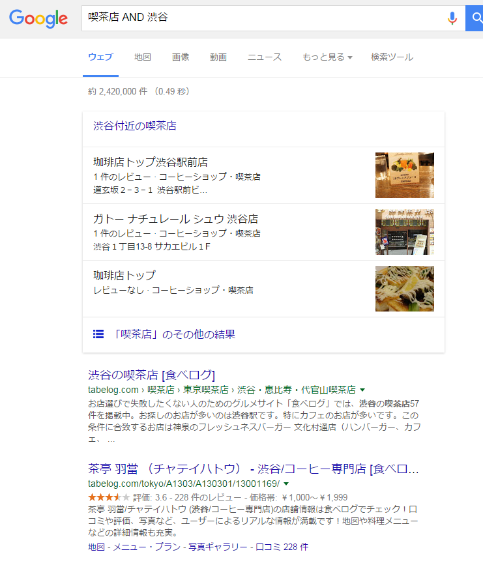Screen dimensions: 483x565
Task: Expand green arrow next to tabelog.com breadcrumb
Action: tap(362, 390)
